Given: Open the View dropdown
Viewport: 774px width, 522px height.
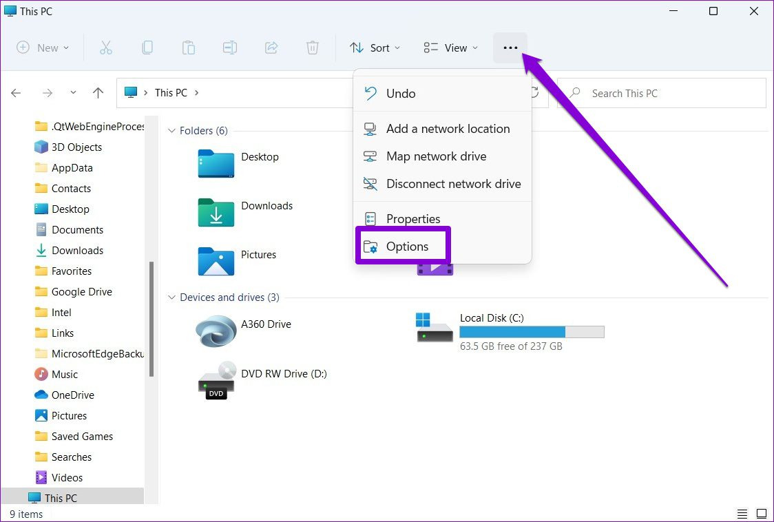Looking at the screenshot, I should [450, 48].
